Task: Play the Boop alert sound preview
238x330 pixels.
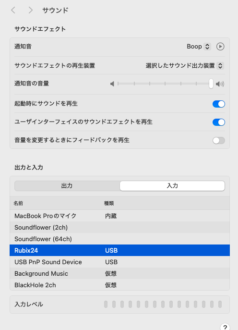Action: (x=220, y=47)
